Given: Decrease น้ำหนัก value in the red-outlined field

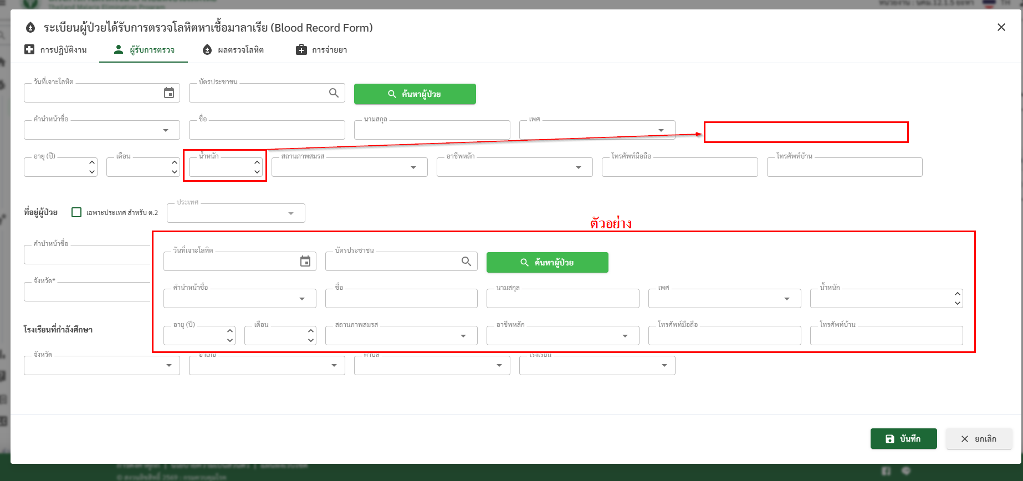Looking at the screenshot, I should 257,172.
